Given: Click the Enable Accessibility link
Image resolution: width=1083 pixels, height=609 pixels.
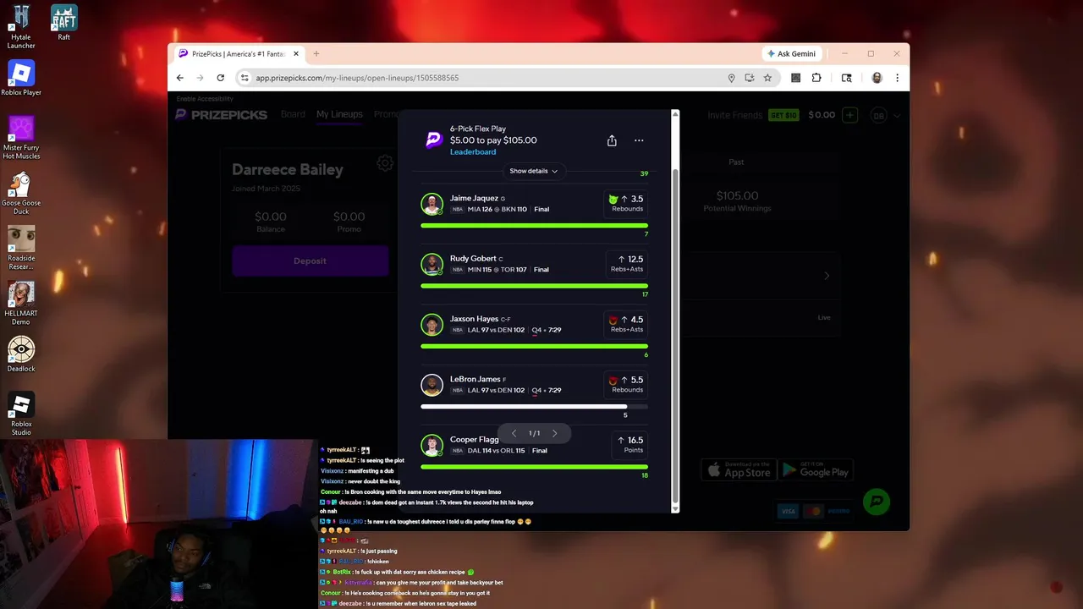Looking at the screenshot, I should [x=205, y=99].
